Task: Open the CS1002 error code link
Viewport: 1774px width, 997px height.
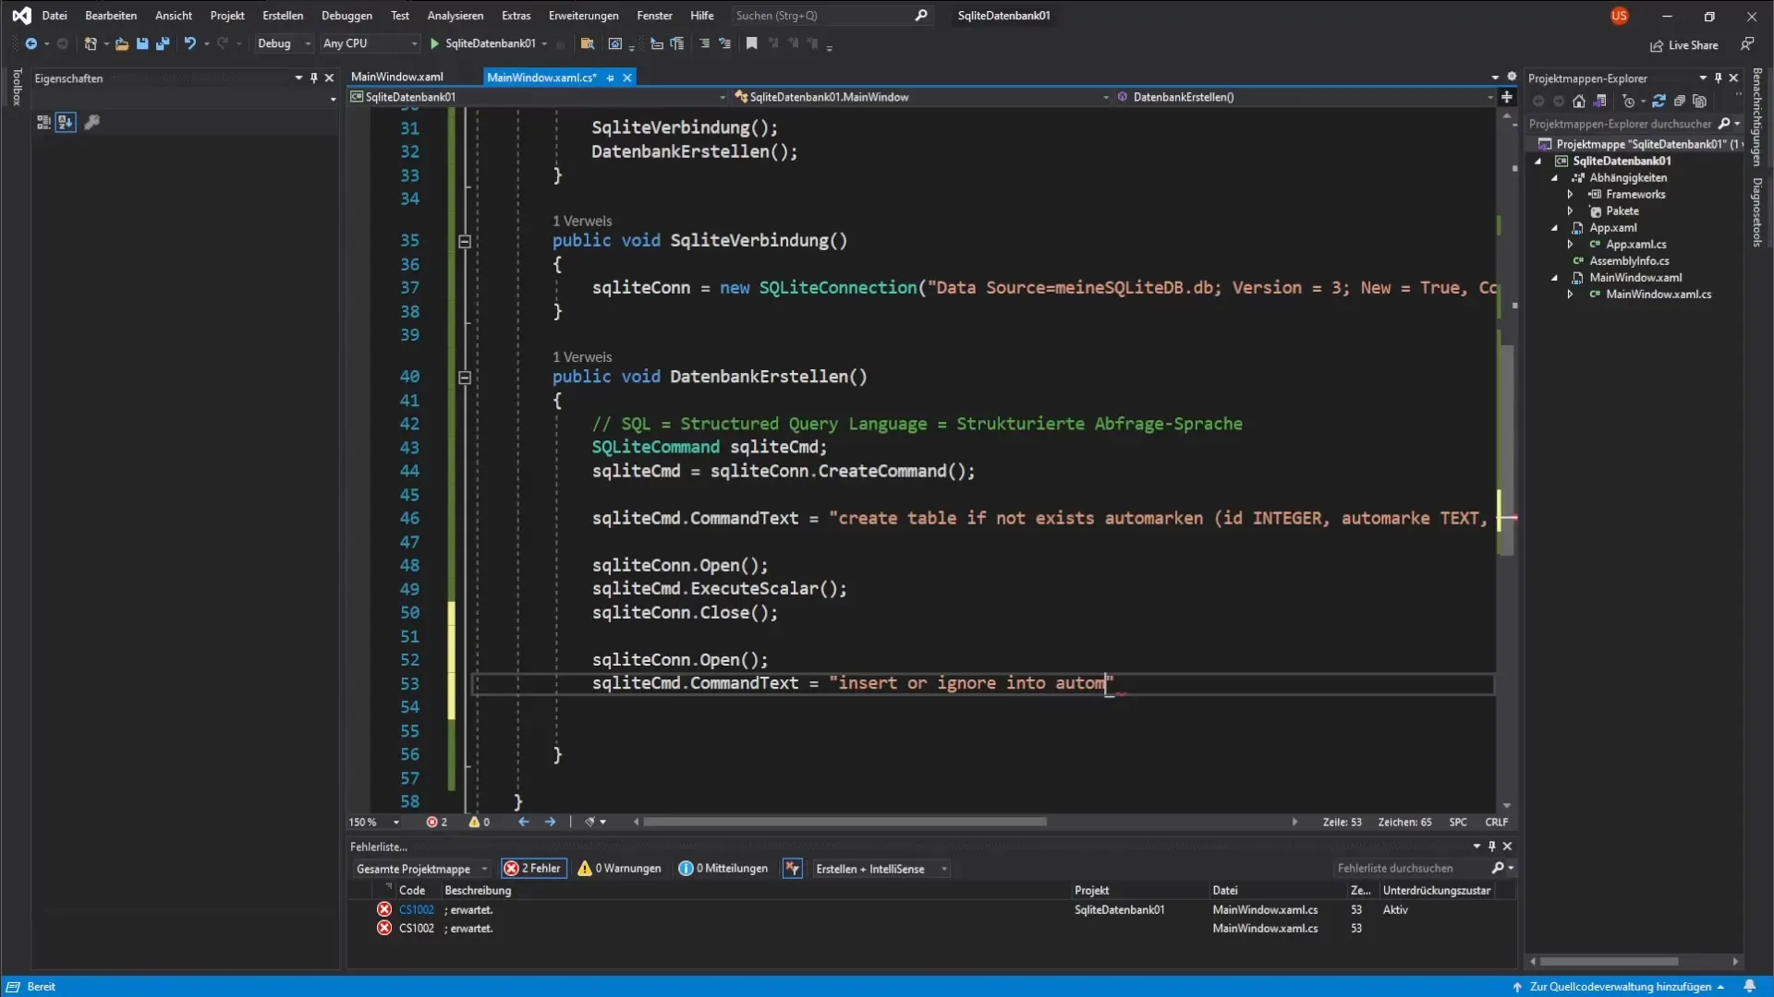Action: click(416, 910)
